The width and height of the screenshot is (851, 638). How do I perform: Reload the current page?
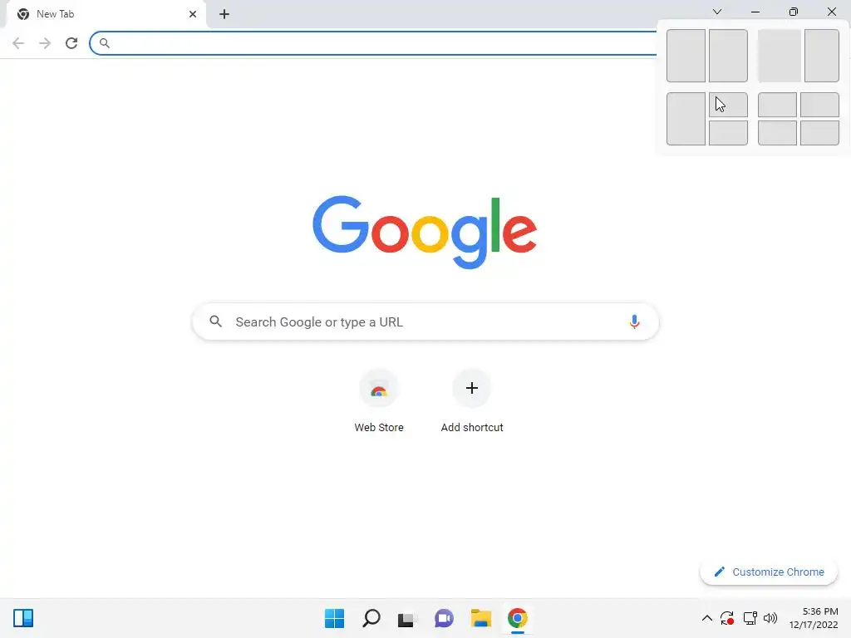(71, 43)
